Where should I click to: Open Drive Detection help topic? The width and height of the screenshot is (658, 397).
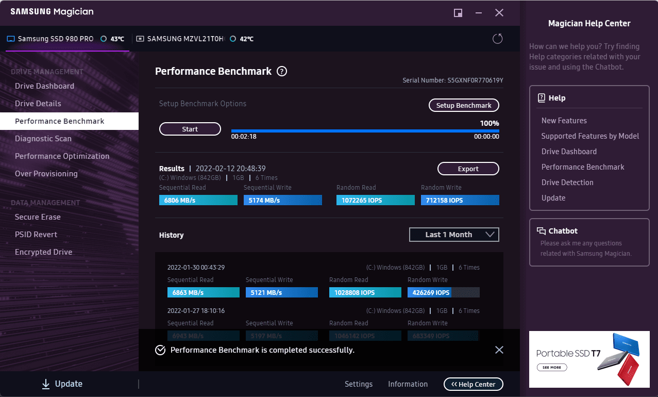click(567, 183)
